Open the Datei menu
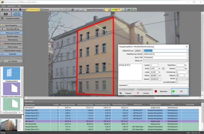Screen dimensions: 204x134 click(4, 6)
